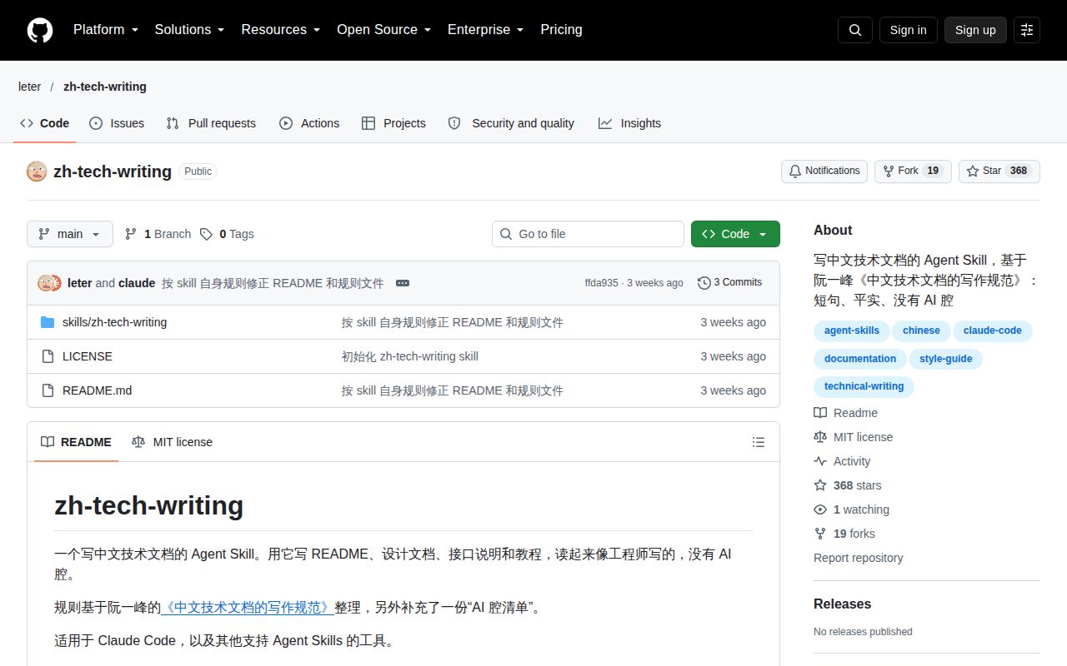Click the Go to file search field
Viewport: 1067px width, 666px height.
click(x=588, y=234)
